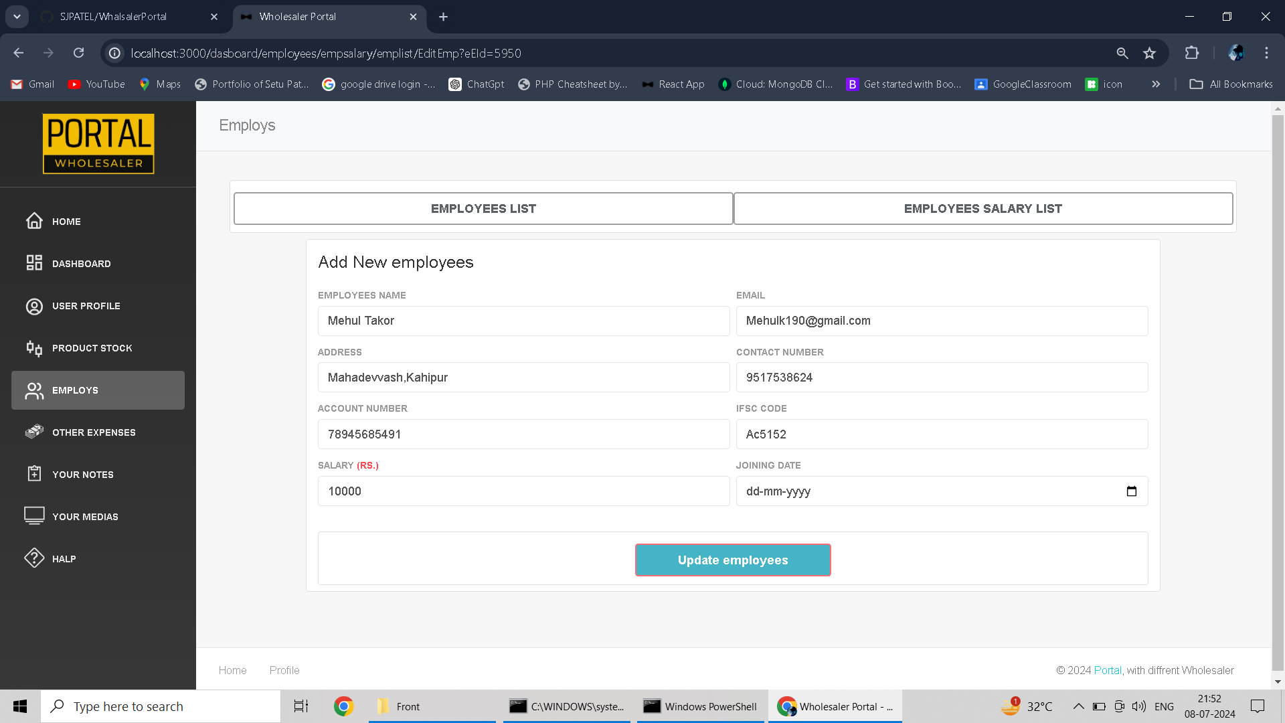The width and height of the screenshot is (1285, 723).
Task: Click the User Profile avatar icon
Action: pos(34,306)
